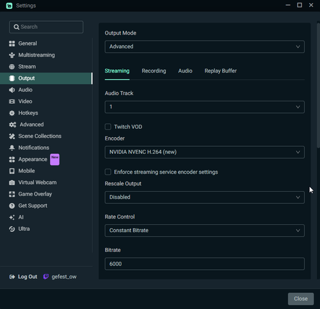The width and height of the screenshot is (320, 309).
Task: Open the Rescale Output dropdown
Action: click(x=205, y=197)
